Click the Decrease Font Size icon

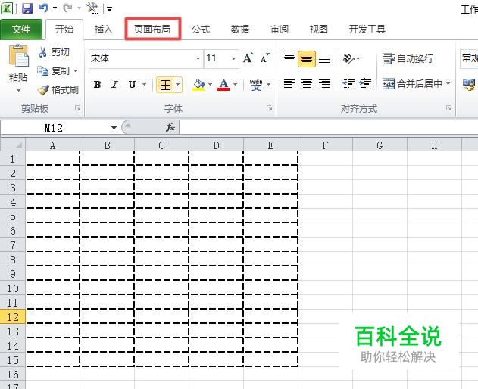coord(264,58)
